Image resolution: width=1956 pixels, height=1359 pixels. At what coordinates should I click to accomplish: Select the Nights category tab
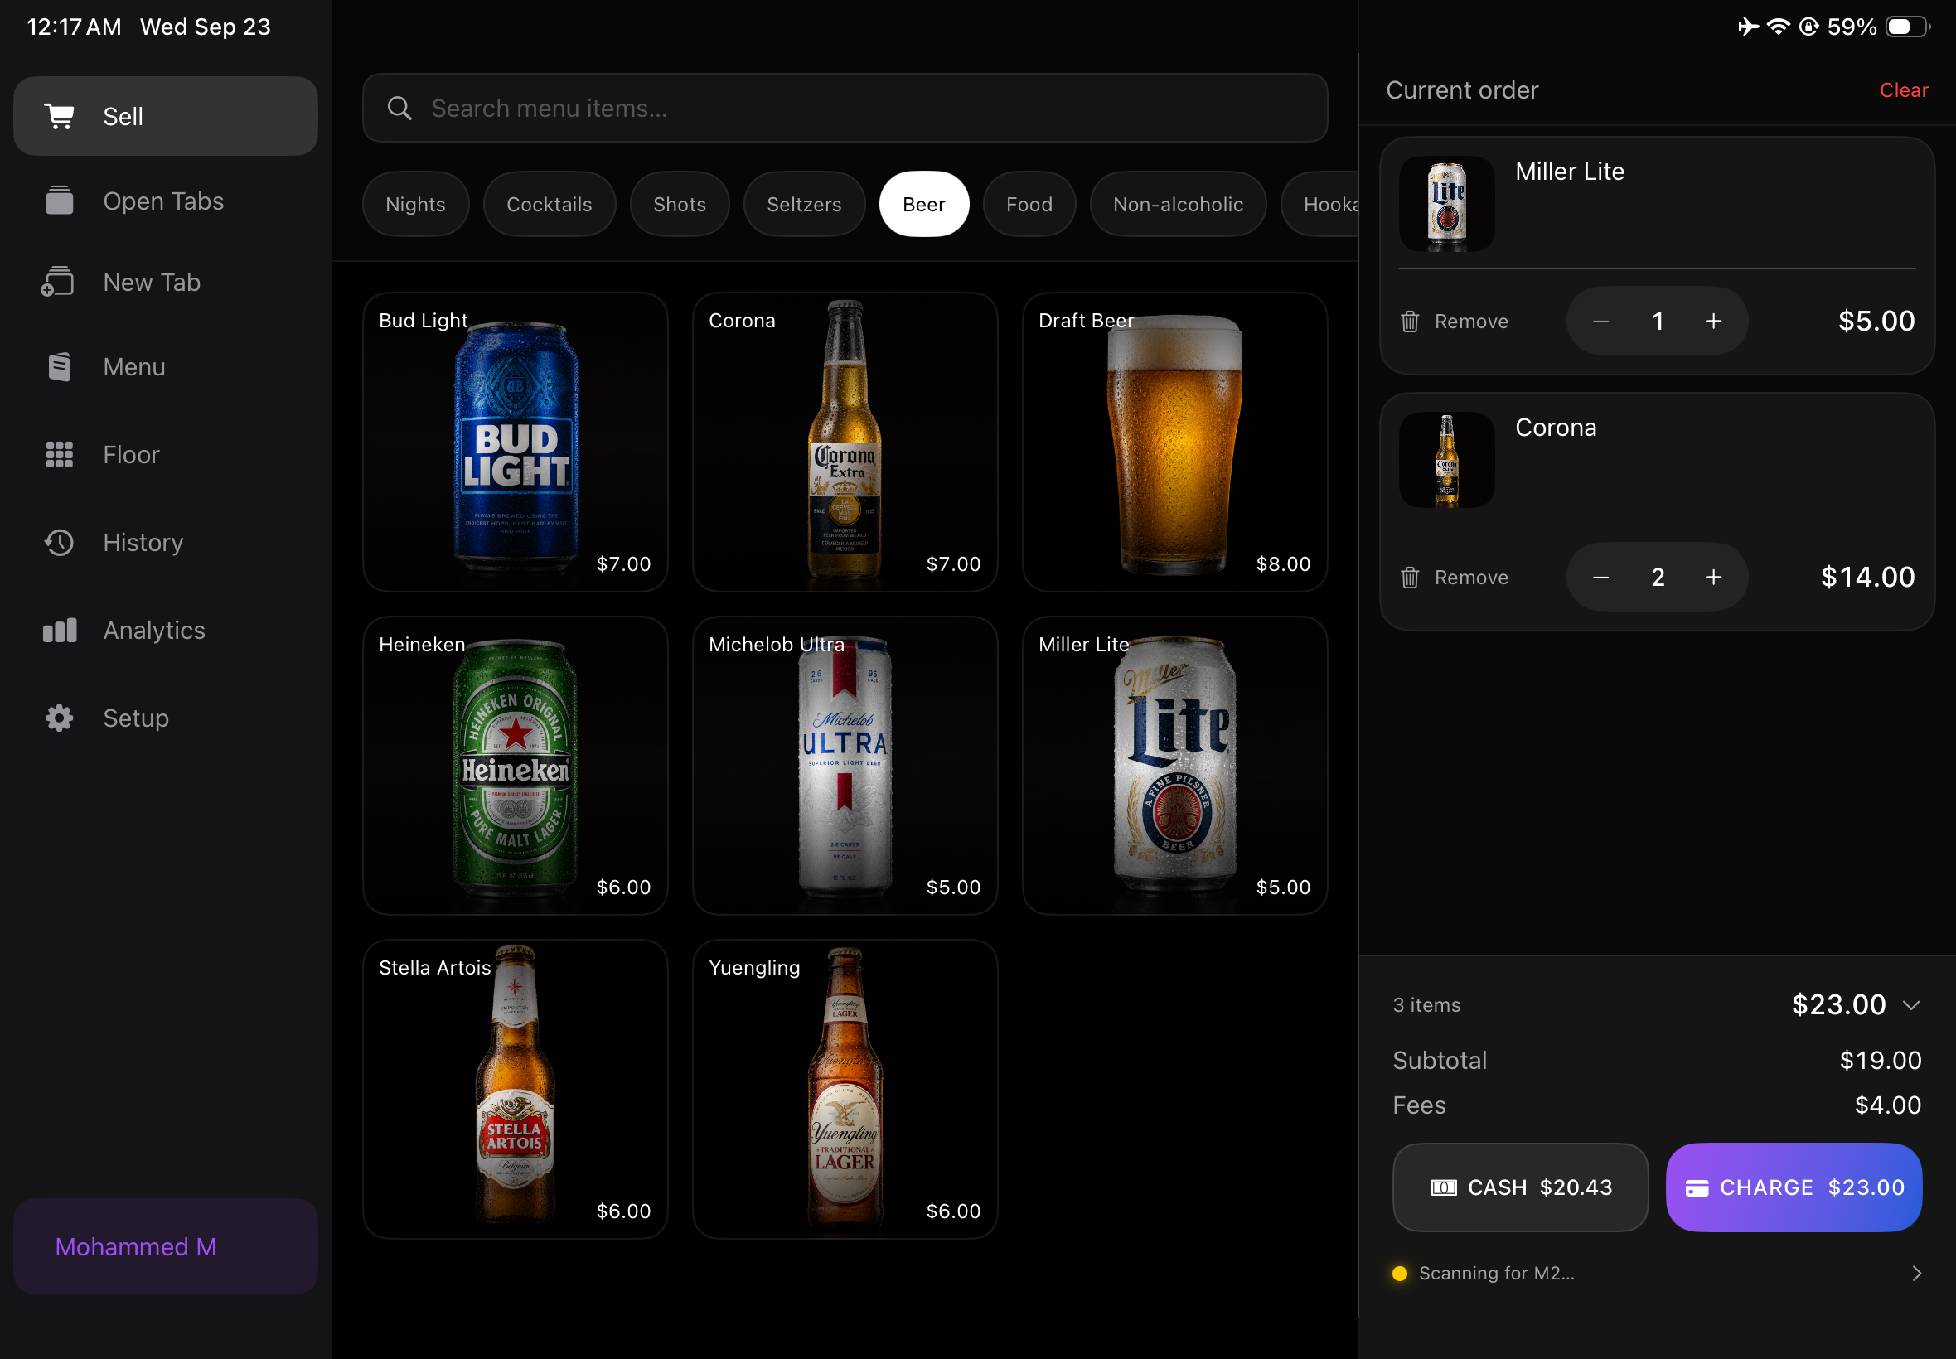click(415, 205)
